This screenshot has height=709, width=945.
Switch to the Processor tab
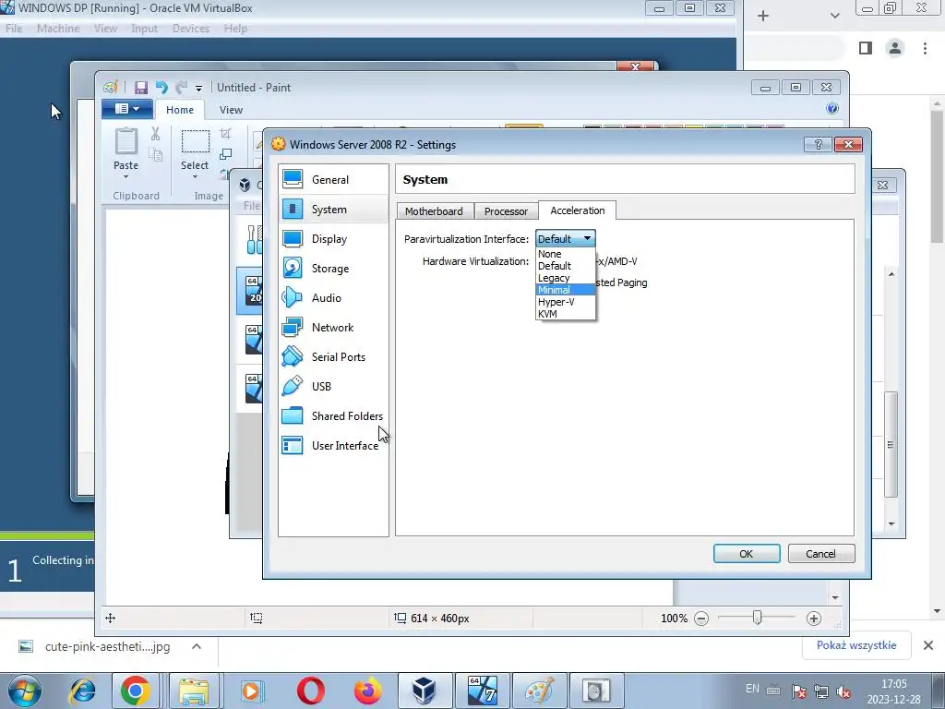506,211
